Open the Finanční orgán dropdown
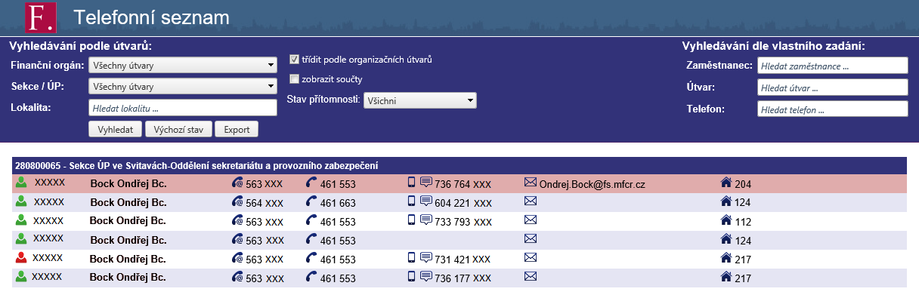The width and height of the screenshot is (919, 298). [x=183, y=66]
